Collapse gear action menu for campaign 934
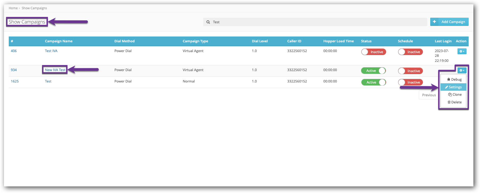This screenshot has height=193, width=480. point(462,70)
